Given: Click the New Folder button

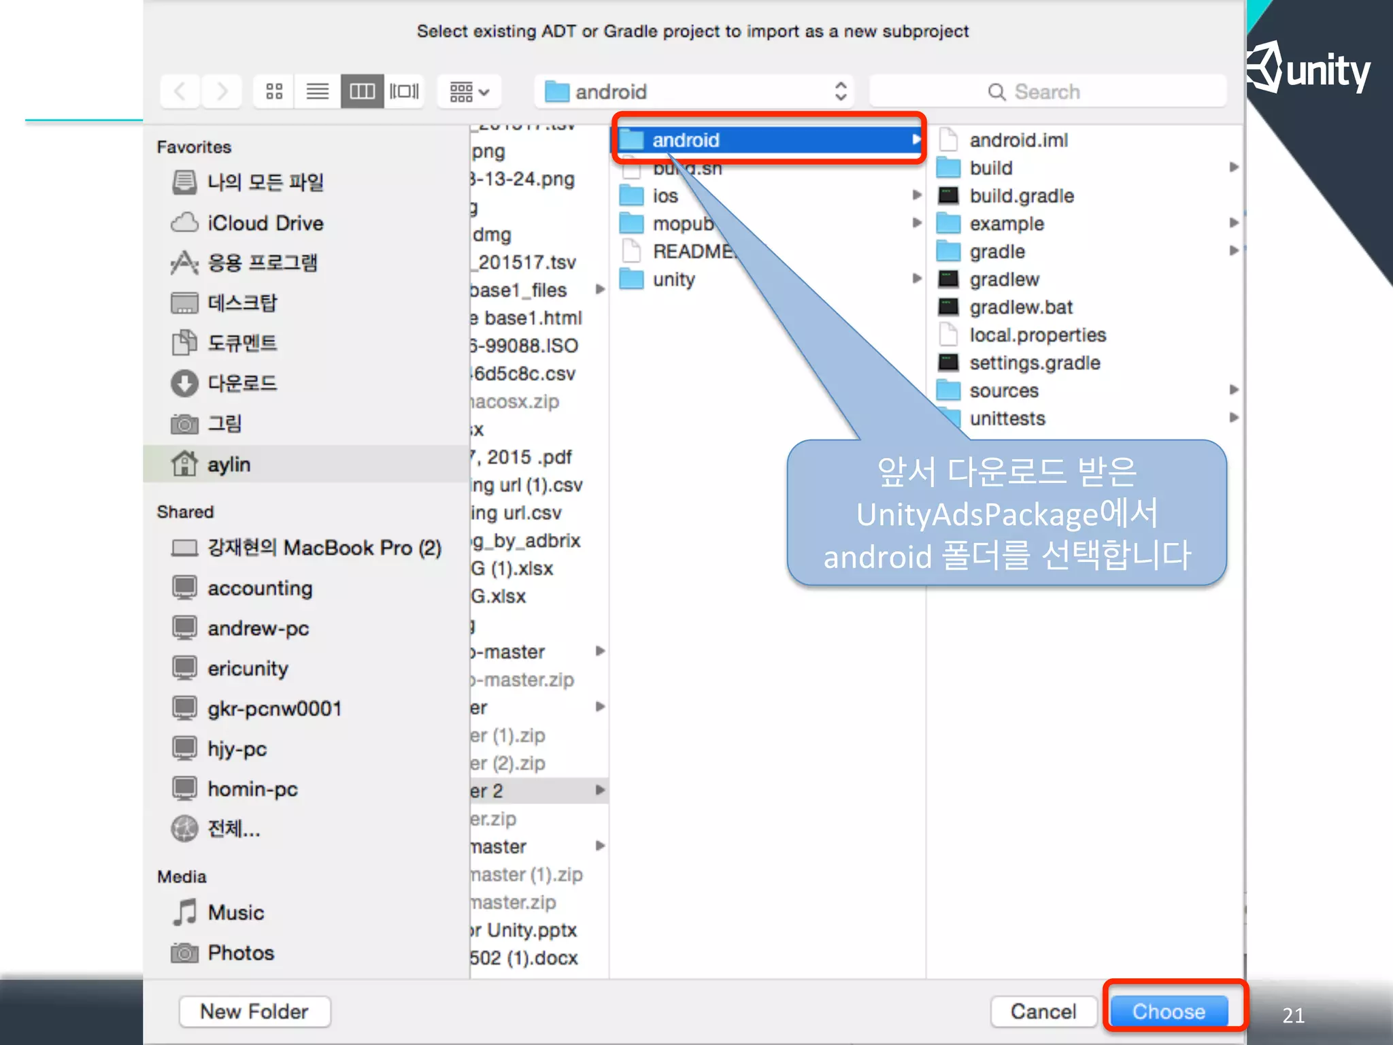Looking at the screenshot, I should pyautogui.click(x=254, y=1012).
